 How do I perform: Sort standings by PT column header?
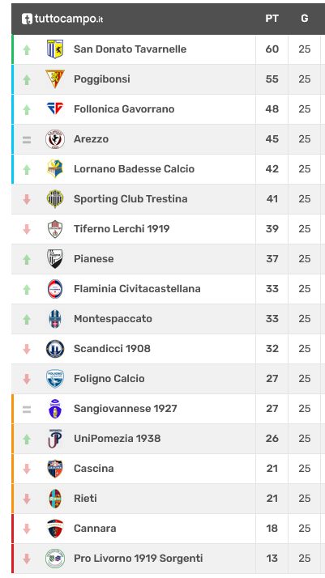pyautogui.click(x=272, y=19)
